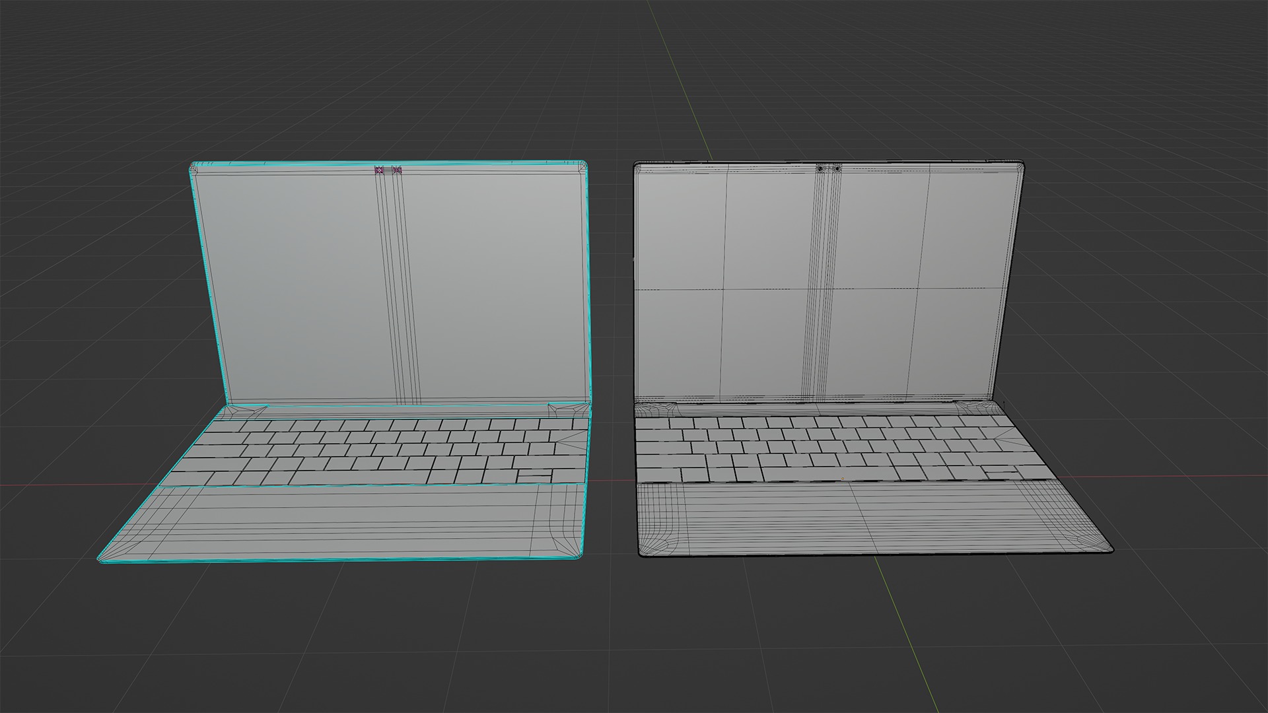Click top-left key of right laptop keyboard
Image resolution: width=1268 pixels, height=713 pixels.
(651, 423)
